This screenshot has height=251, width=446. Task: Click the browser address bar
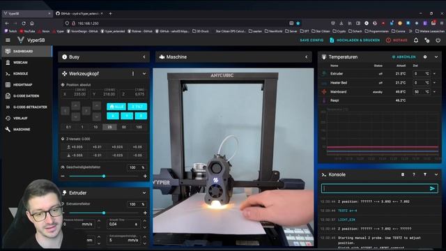coord(182,23)
